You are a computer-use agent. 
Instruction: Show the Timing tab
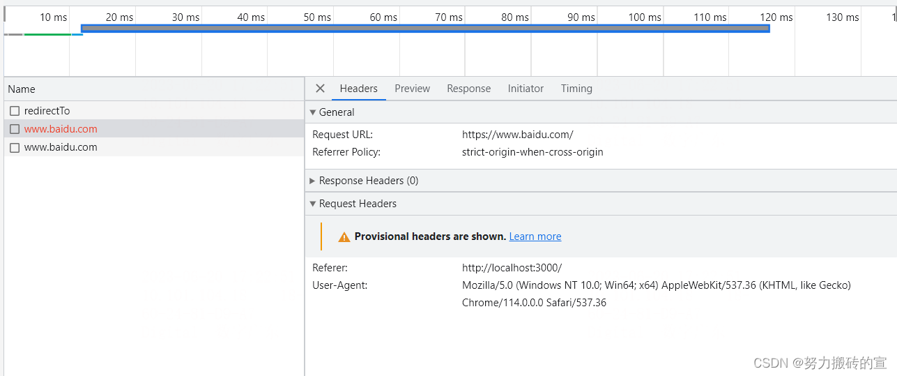pos(576,89)
